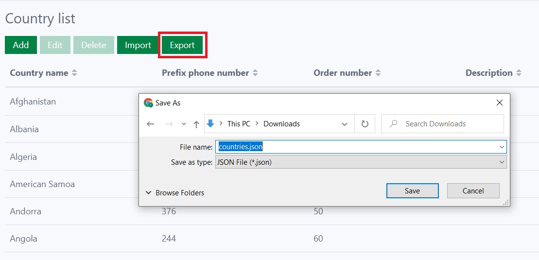Click the Export button
This screenshot has height=260, width=539.
(182, 45)
